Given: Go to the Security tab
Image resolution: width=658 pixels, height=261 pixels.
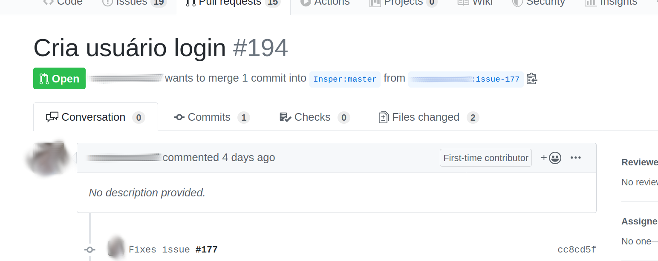Looking at the screenshot, I should [538, 3].
